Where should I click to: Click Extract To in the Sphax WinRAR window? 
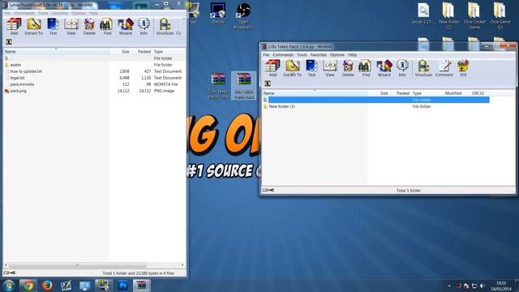(34, 27)
